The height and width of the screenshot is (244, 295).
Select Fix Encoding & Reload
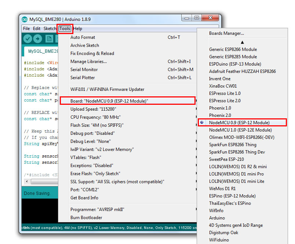[128, 53]
